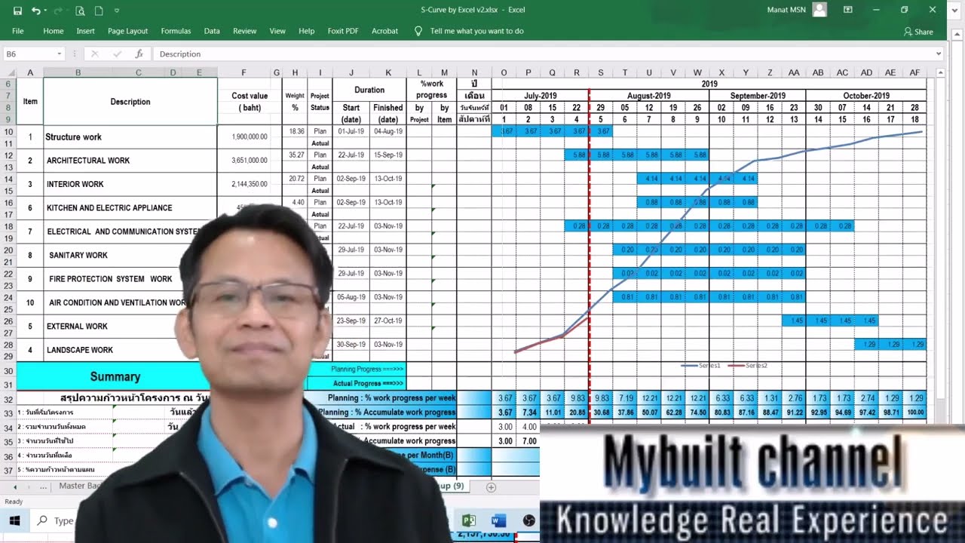965x543 pixels.
Task: Open the Windows Start menu
Action: [14, 520]
